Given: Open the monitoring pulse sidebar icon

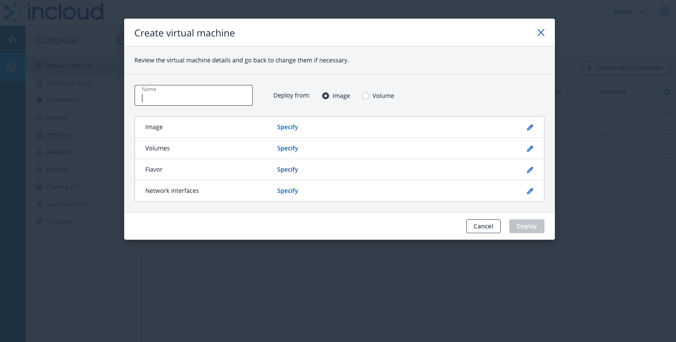Looking at the screenshot, I should [12, 40].
